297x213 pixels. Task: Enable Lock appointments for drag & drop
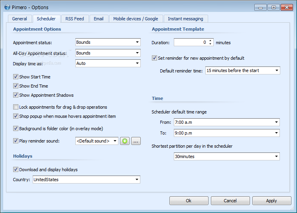[x=16, y=107]
